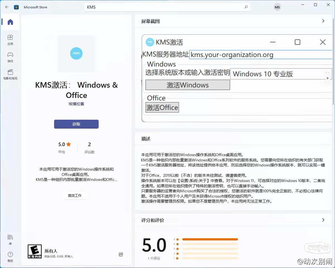Open the KMS激活 screenshot thumbnail

[x=237, y=78]
